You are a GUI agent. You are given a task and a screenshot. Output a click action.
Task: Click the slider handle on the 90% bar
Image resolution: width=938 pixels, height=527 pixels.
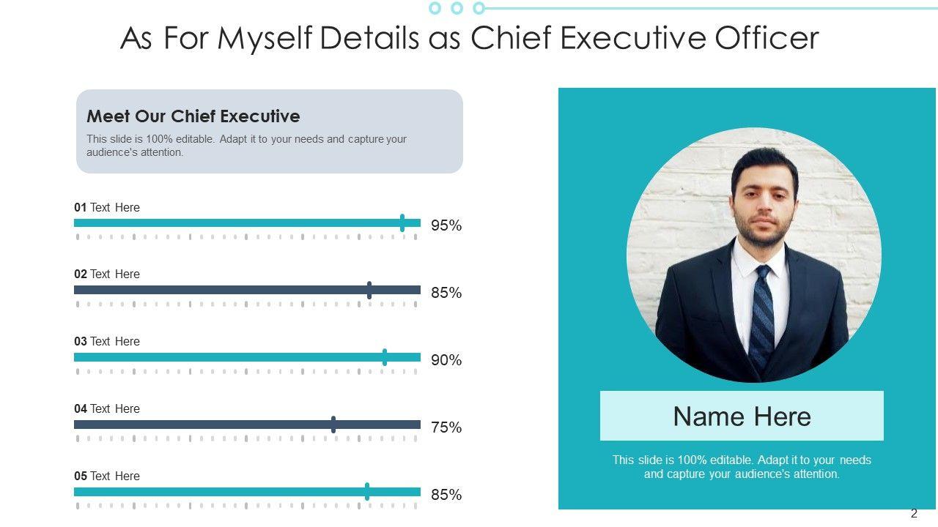[385, 357]
